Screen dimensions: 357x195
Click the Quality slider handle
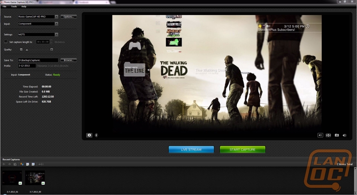point(27,50)
